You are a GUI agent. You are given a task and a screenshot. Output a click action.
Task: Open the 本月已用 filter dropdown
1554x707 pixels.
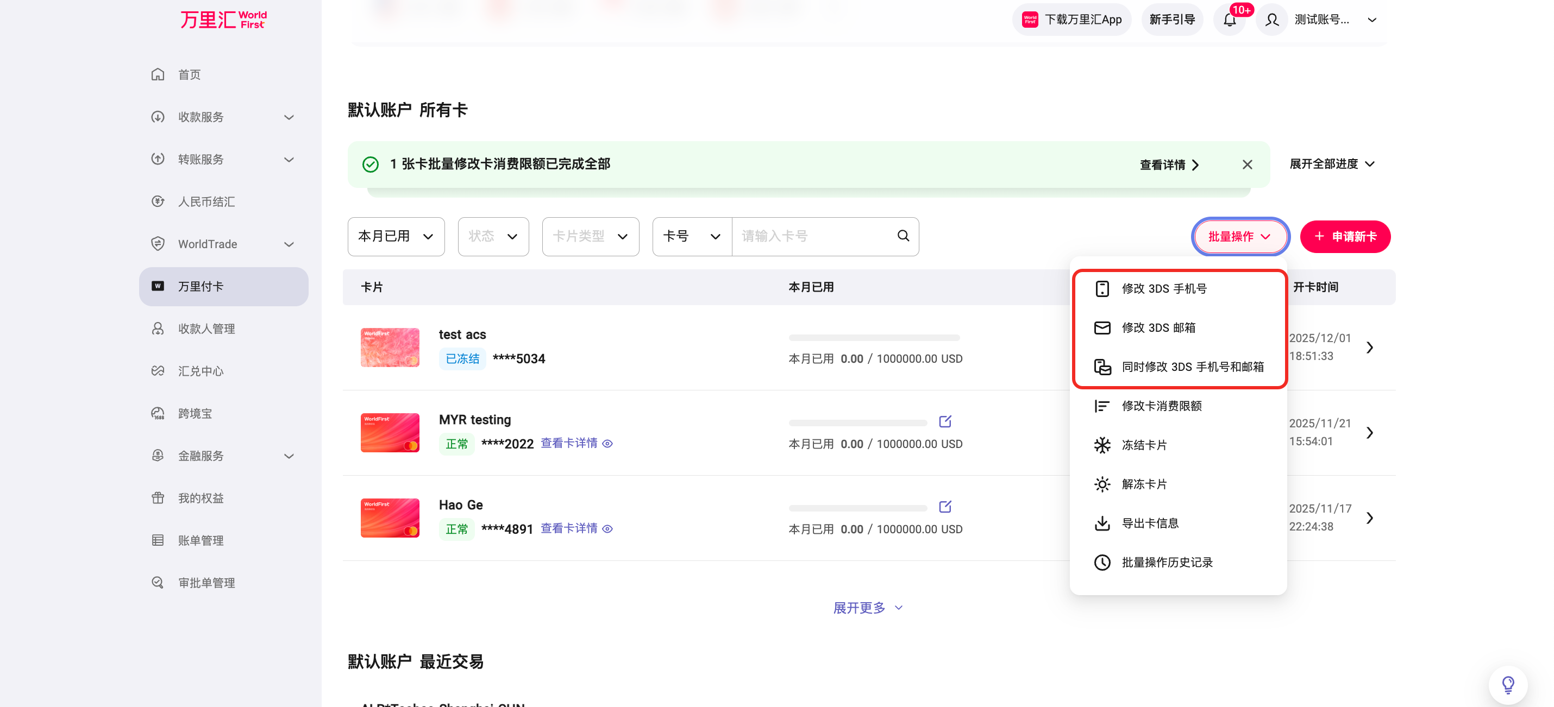coord(396,236)
